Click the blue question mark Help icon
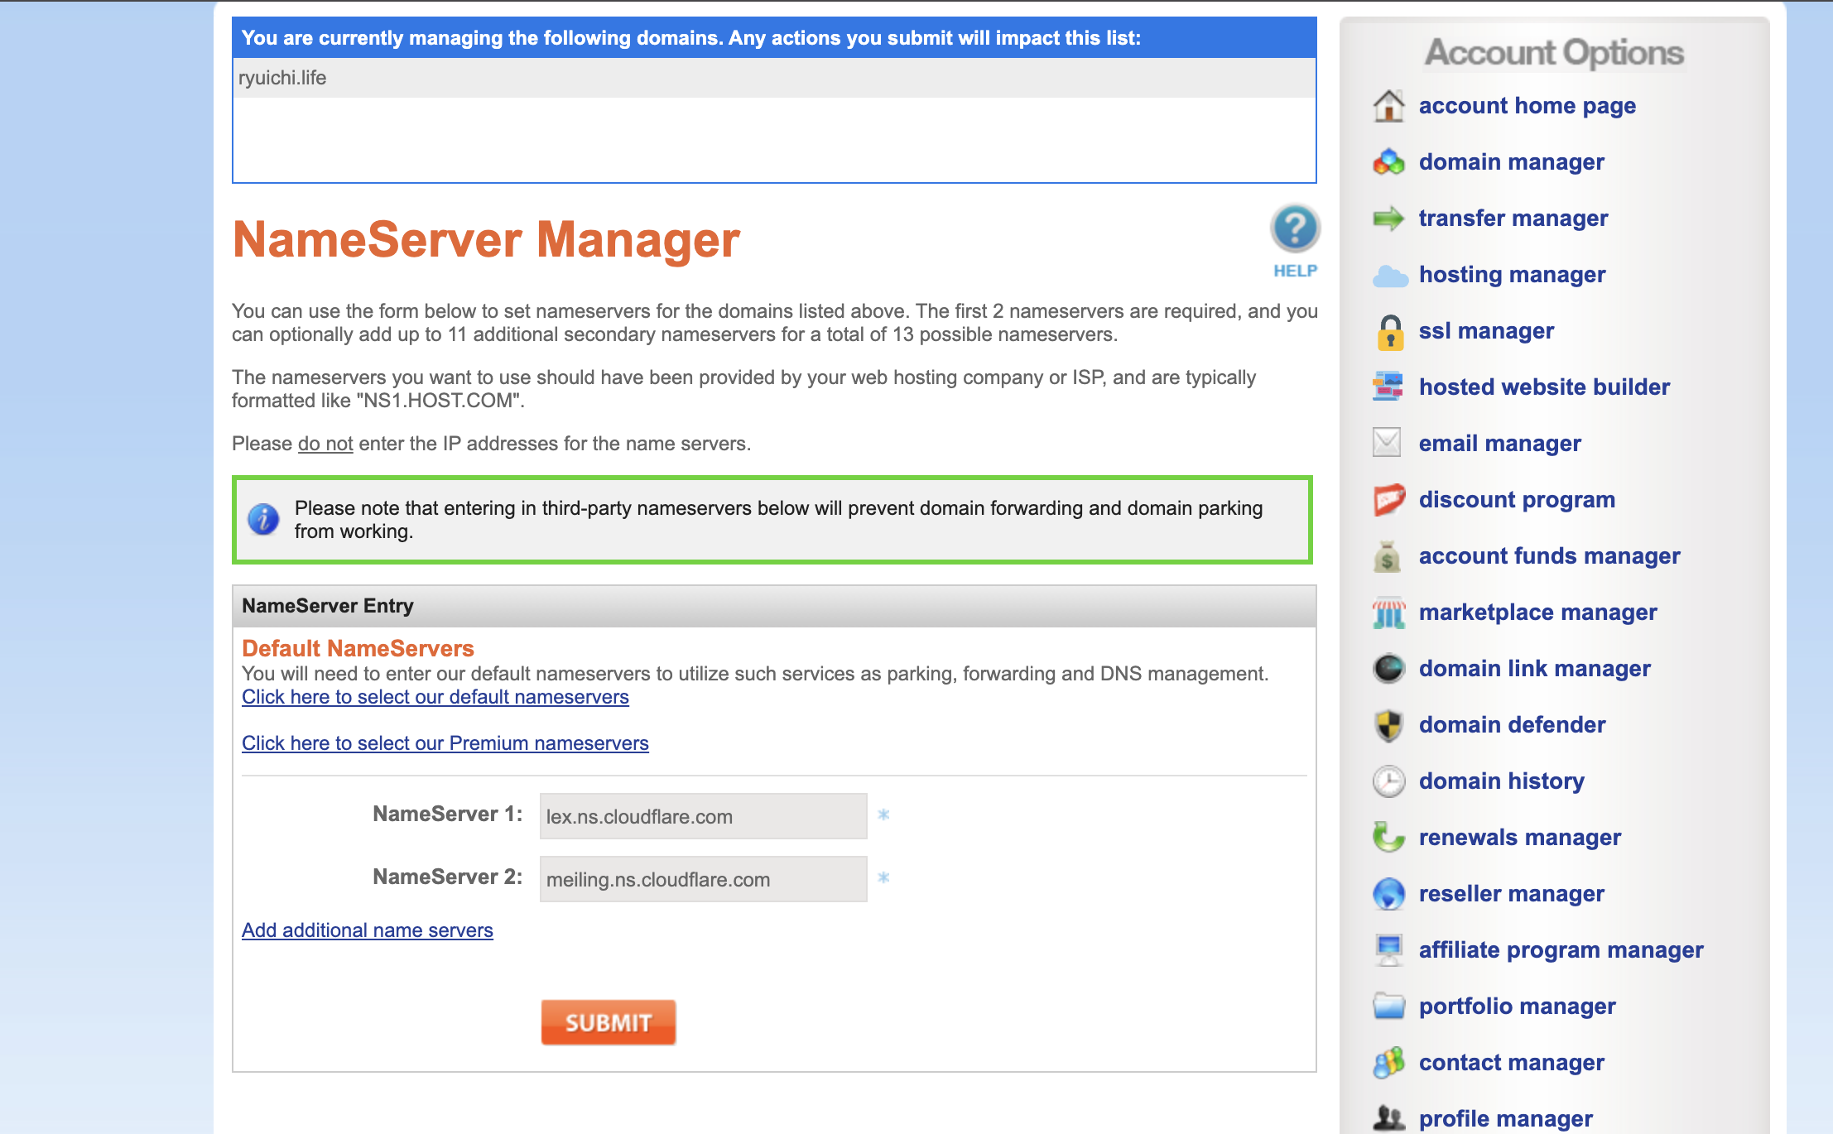 pyautogui.click(x=1295, y=228)
